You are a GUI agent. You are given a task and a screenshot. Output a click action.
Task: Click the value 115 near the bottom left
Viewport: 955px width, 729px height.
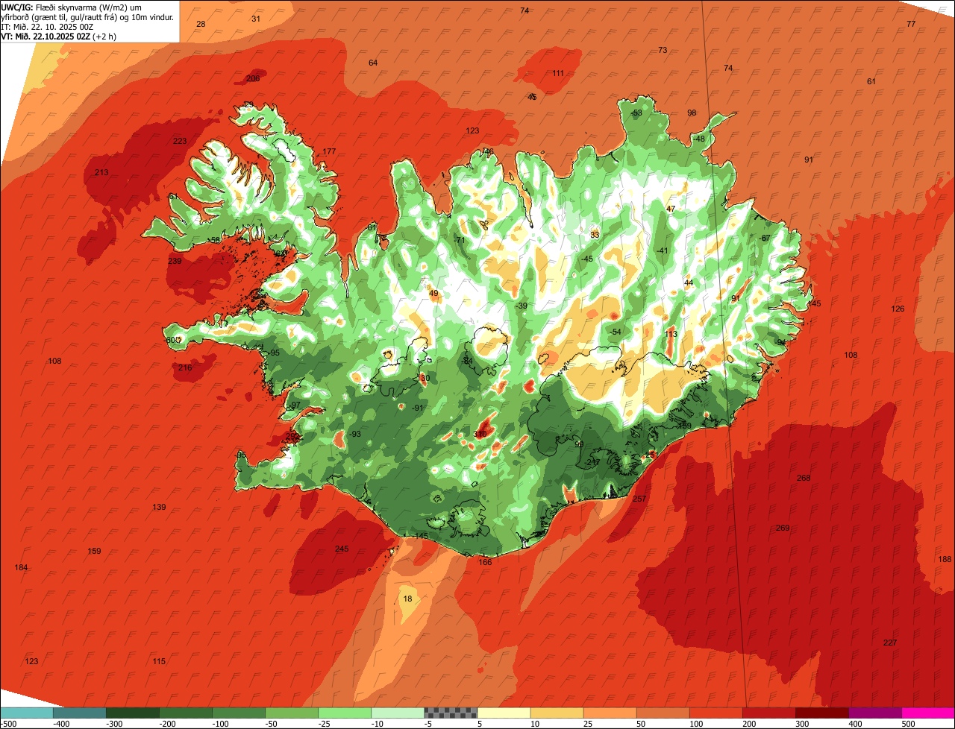point(160,661)
